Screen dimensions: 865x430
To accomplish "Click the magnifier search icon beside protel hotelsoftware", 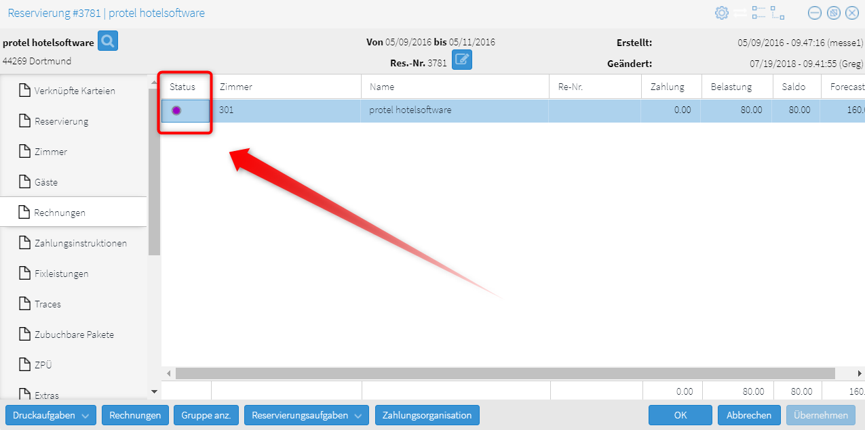I will click(x=107, y=41).
